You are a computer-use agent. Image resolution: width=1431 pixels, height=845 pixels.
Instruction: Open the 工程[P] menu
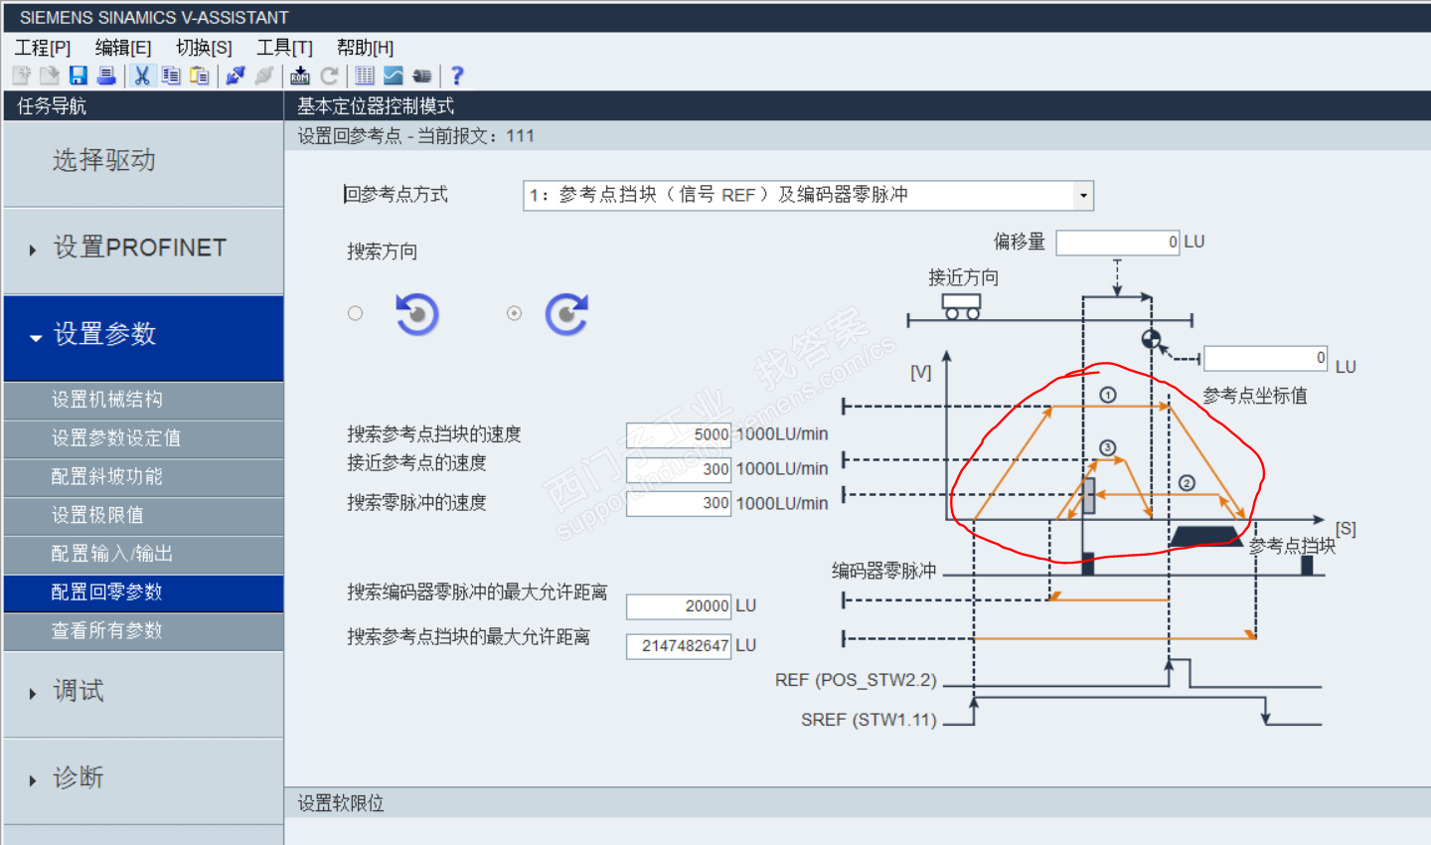tap(43, 48)
